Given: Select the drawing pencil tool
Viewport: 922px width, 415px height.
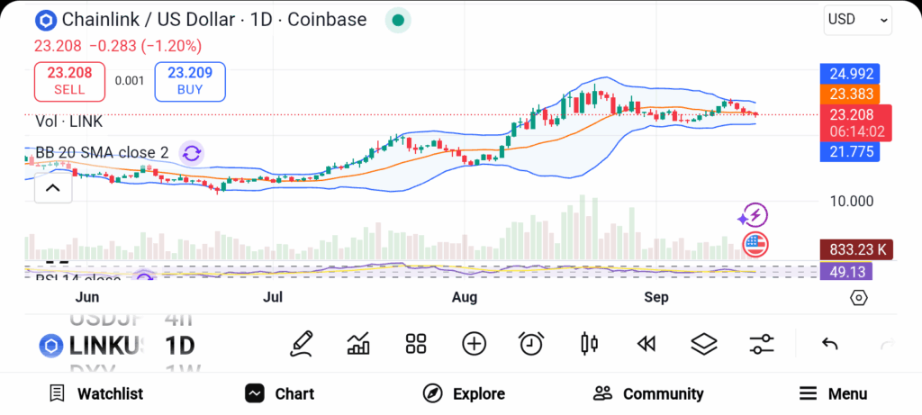Looking at the screenshot, I should 302,343.
